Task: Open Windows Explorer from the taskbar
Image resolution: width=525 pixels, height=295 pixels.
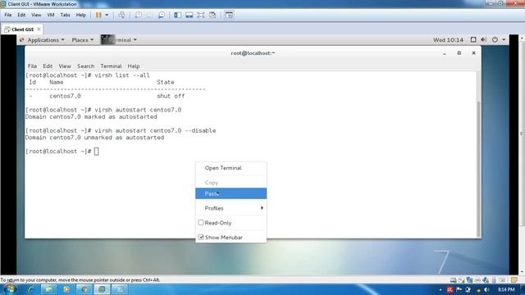Action: (48, 289)
